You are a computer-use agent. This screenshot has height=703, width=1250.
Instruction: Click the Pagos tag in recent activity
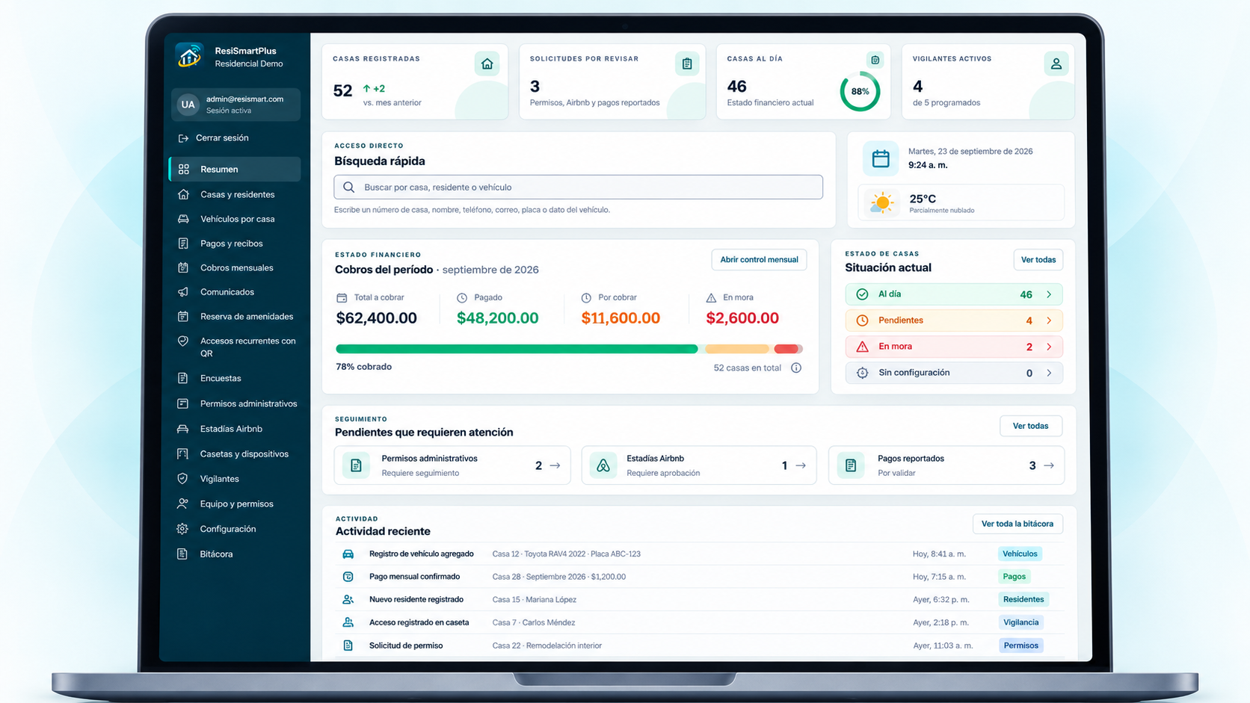coord(1015,577)
